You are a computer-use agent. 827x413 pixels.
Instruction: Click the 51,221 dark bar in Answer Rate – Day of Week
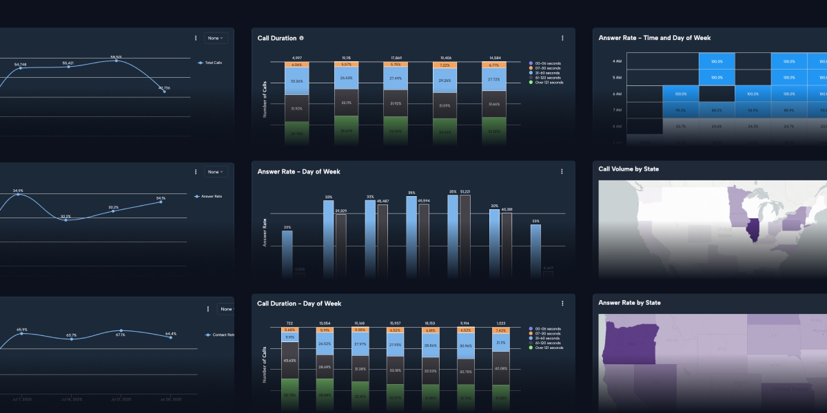[465, 236]
